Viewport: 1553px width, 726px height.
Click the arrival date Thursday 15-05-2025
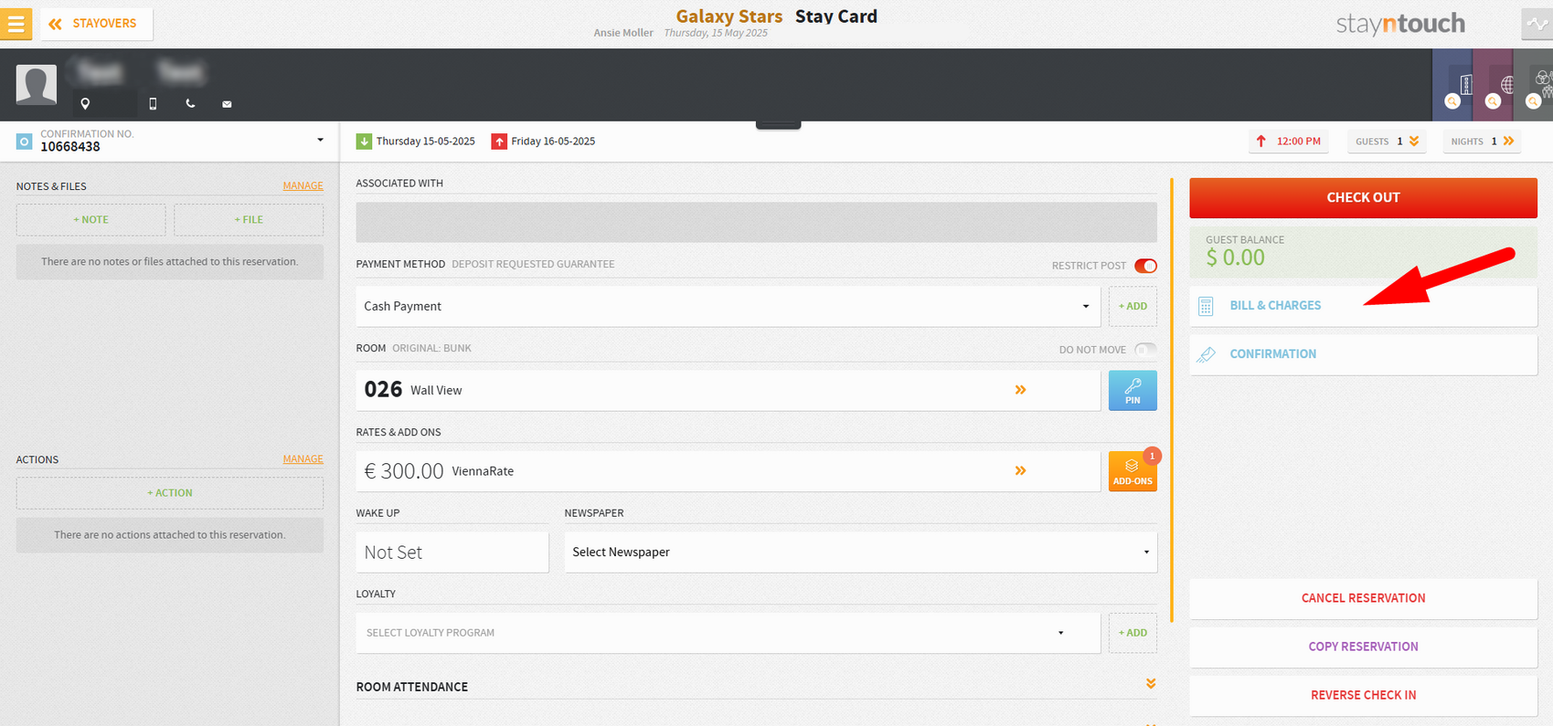tap(416, 142)
